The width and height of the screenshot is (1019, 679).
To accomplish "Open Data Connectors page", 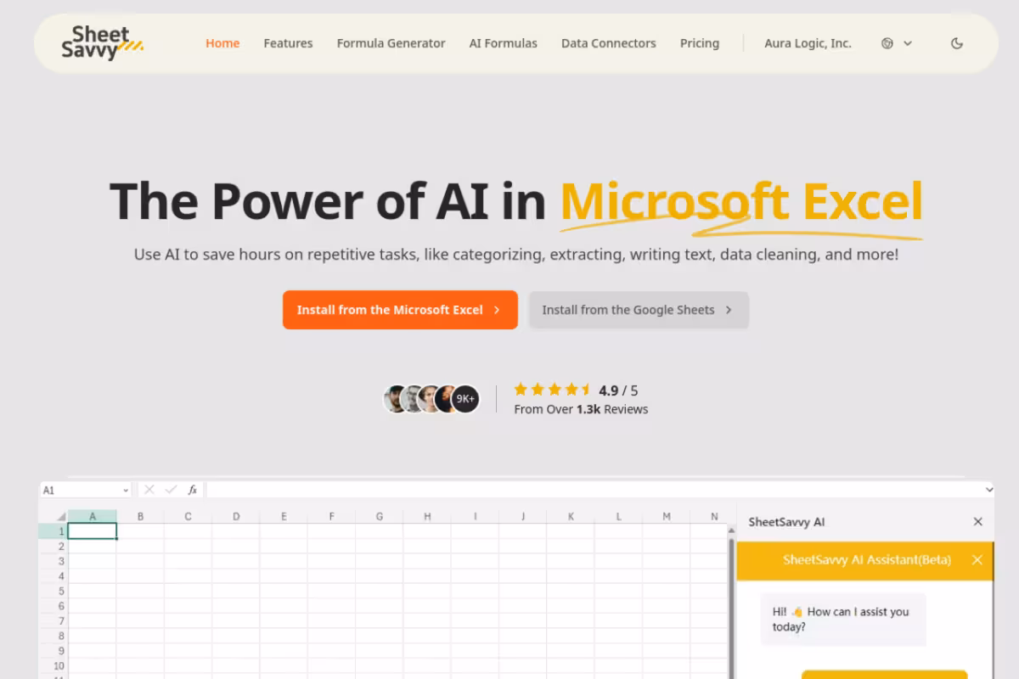I will pos(608,43).
